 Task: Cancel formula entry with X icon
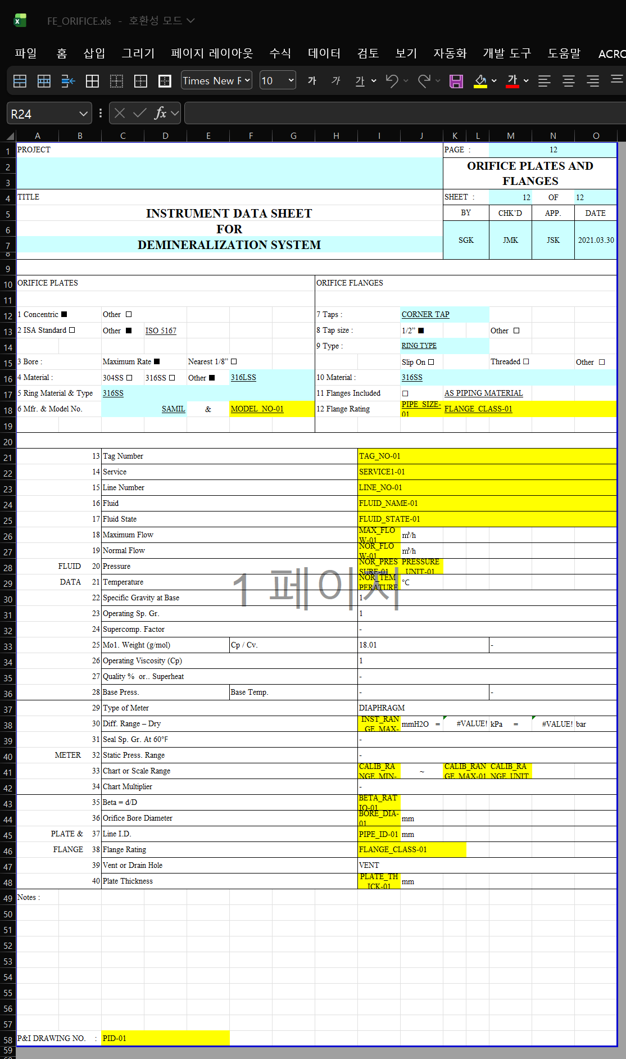click(119, 114)
